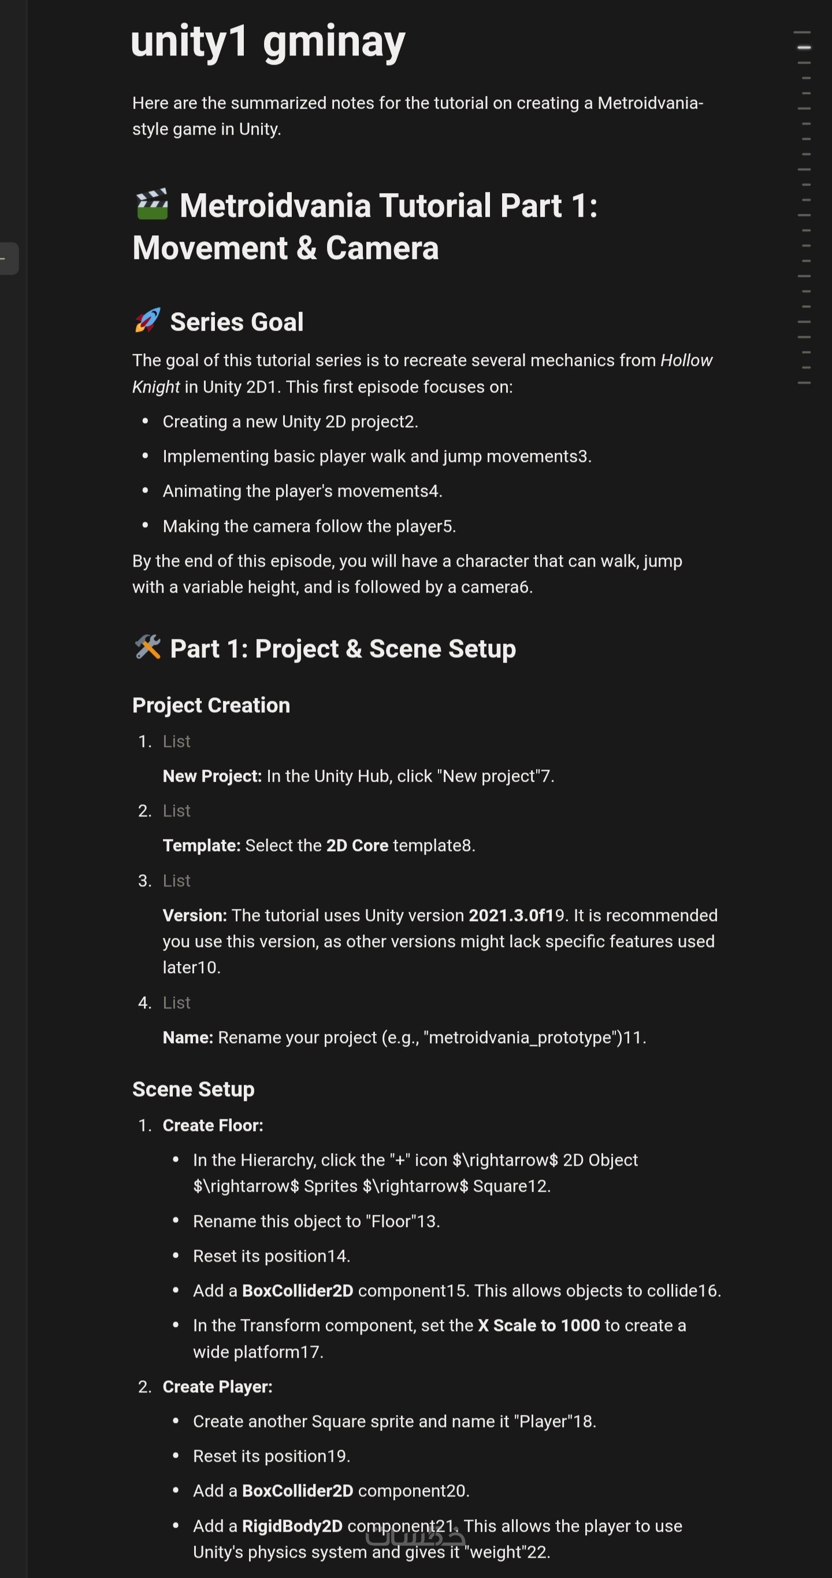Click the "List" placeholder above Template line

(x=176, y=811)
